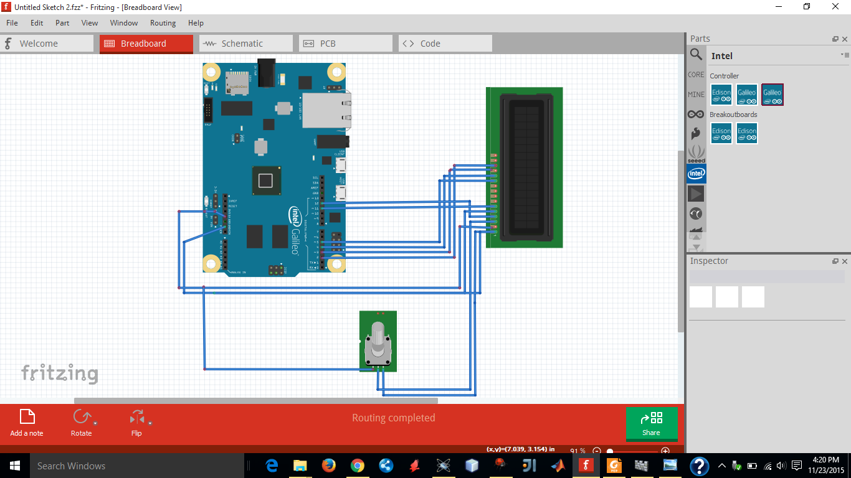Select the CORE parts bin
851x478 pixels.
tap(696, 75)
